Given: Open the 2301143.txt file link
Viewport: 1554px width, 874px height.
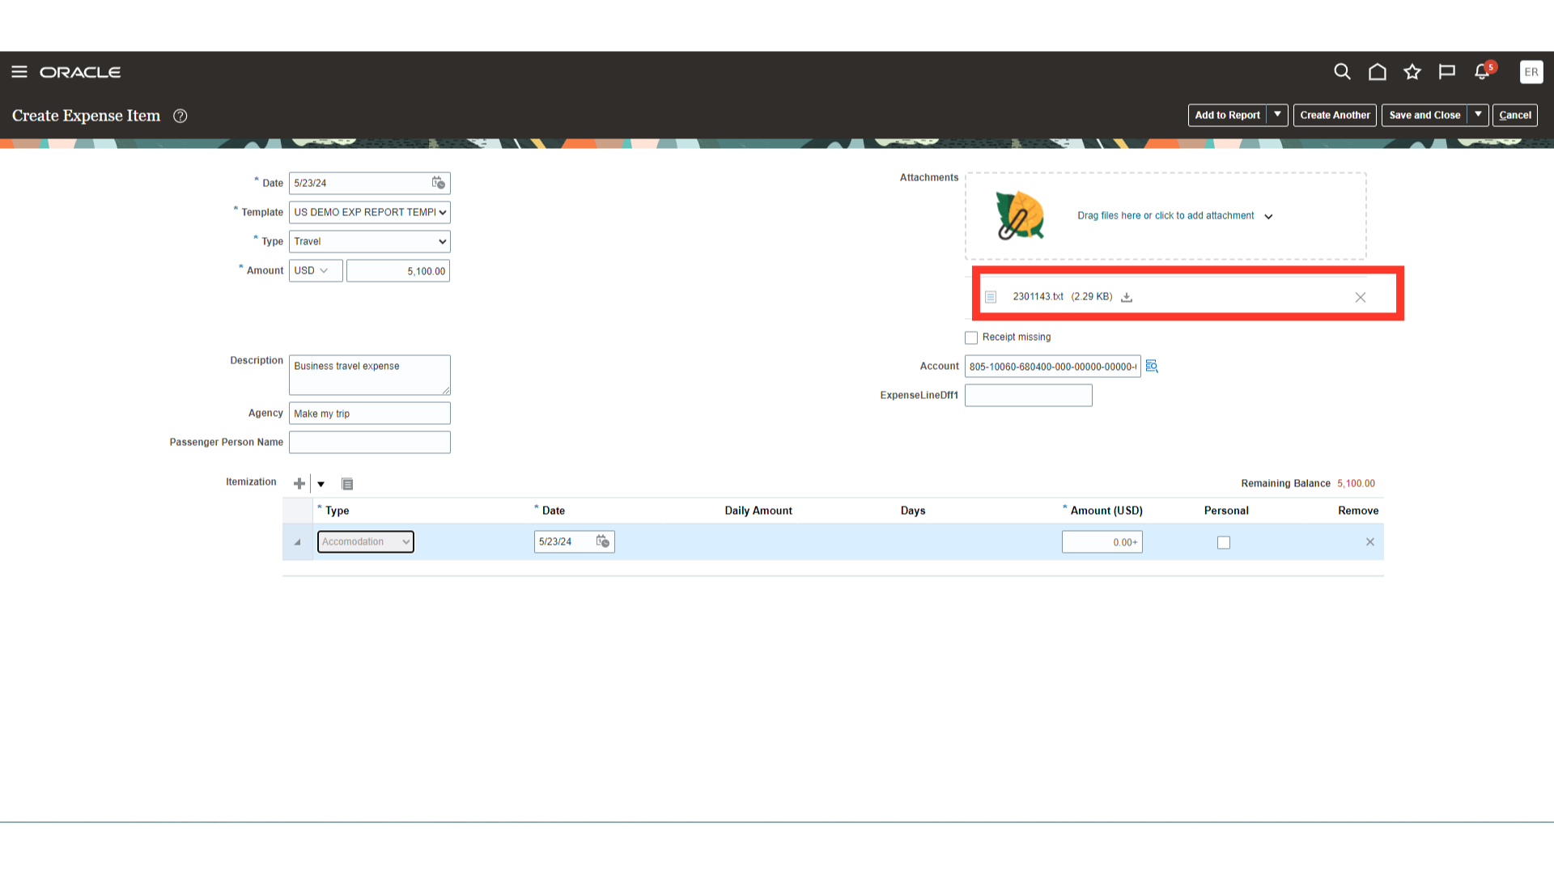Looking at the screenshot, I should [x=1038, y=296].
